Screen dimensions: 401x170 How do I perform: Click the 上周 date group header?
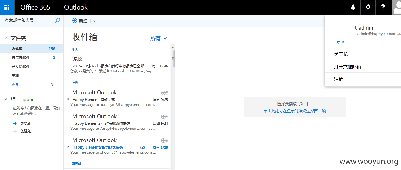(x=75, y=83)
